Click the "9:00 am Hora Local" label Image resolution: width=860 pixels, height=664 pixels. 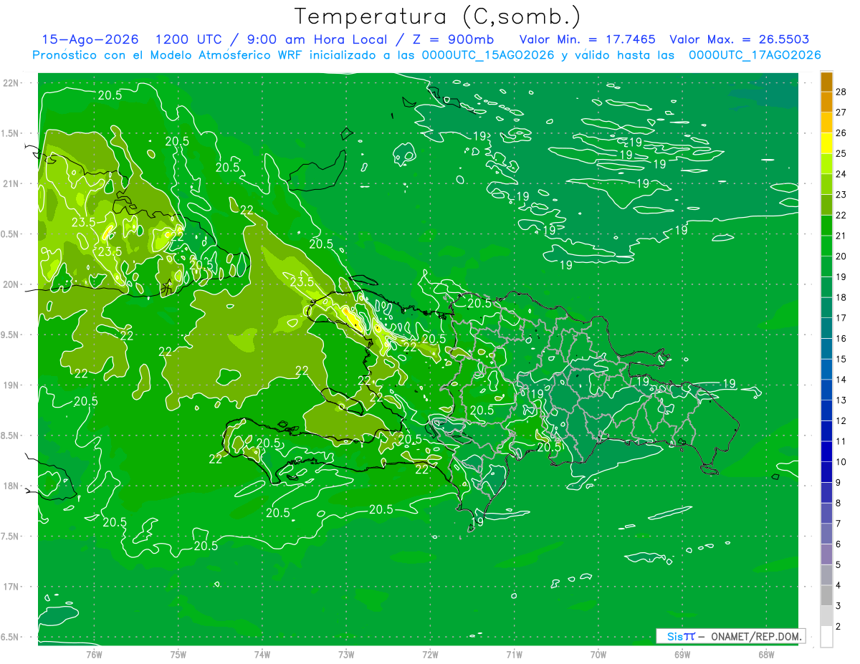(319, 39)
